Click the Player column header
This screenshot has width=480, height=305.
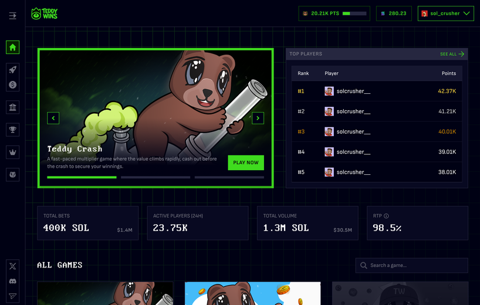point(332,73)
